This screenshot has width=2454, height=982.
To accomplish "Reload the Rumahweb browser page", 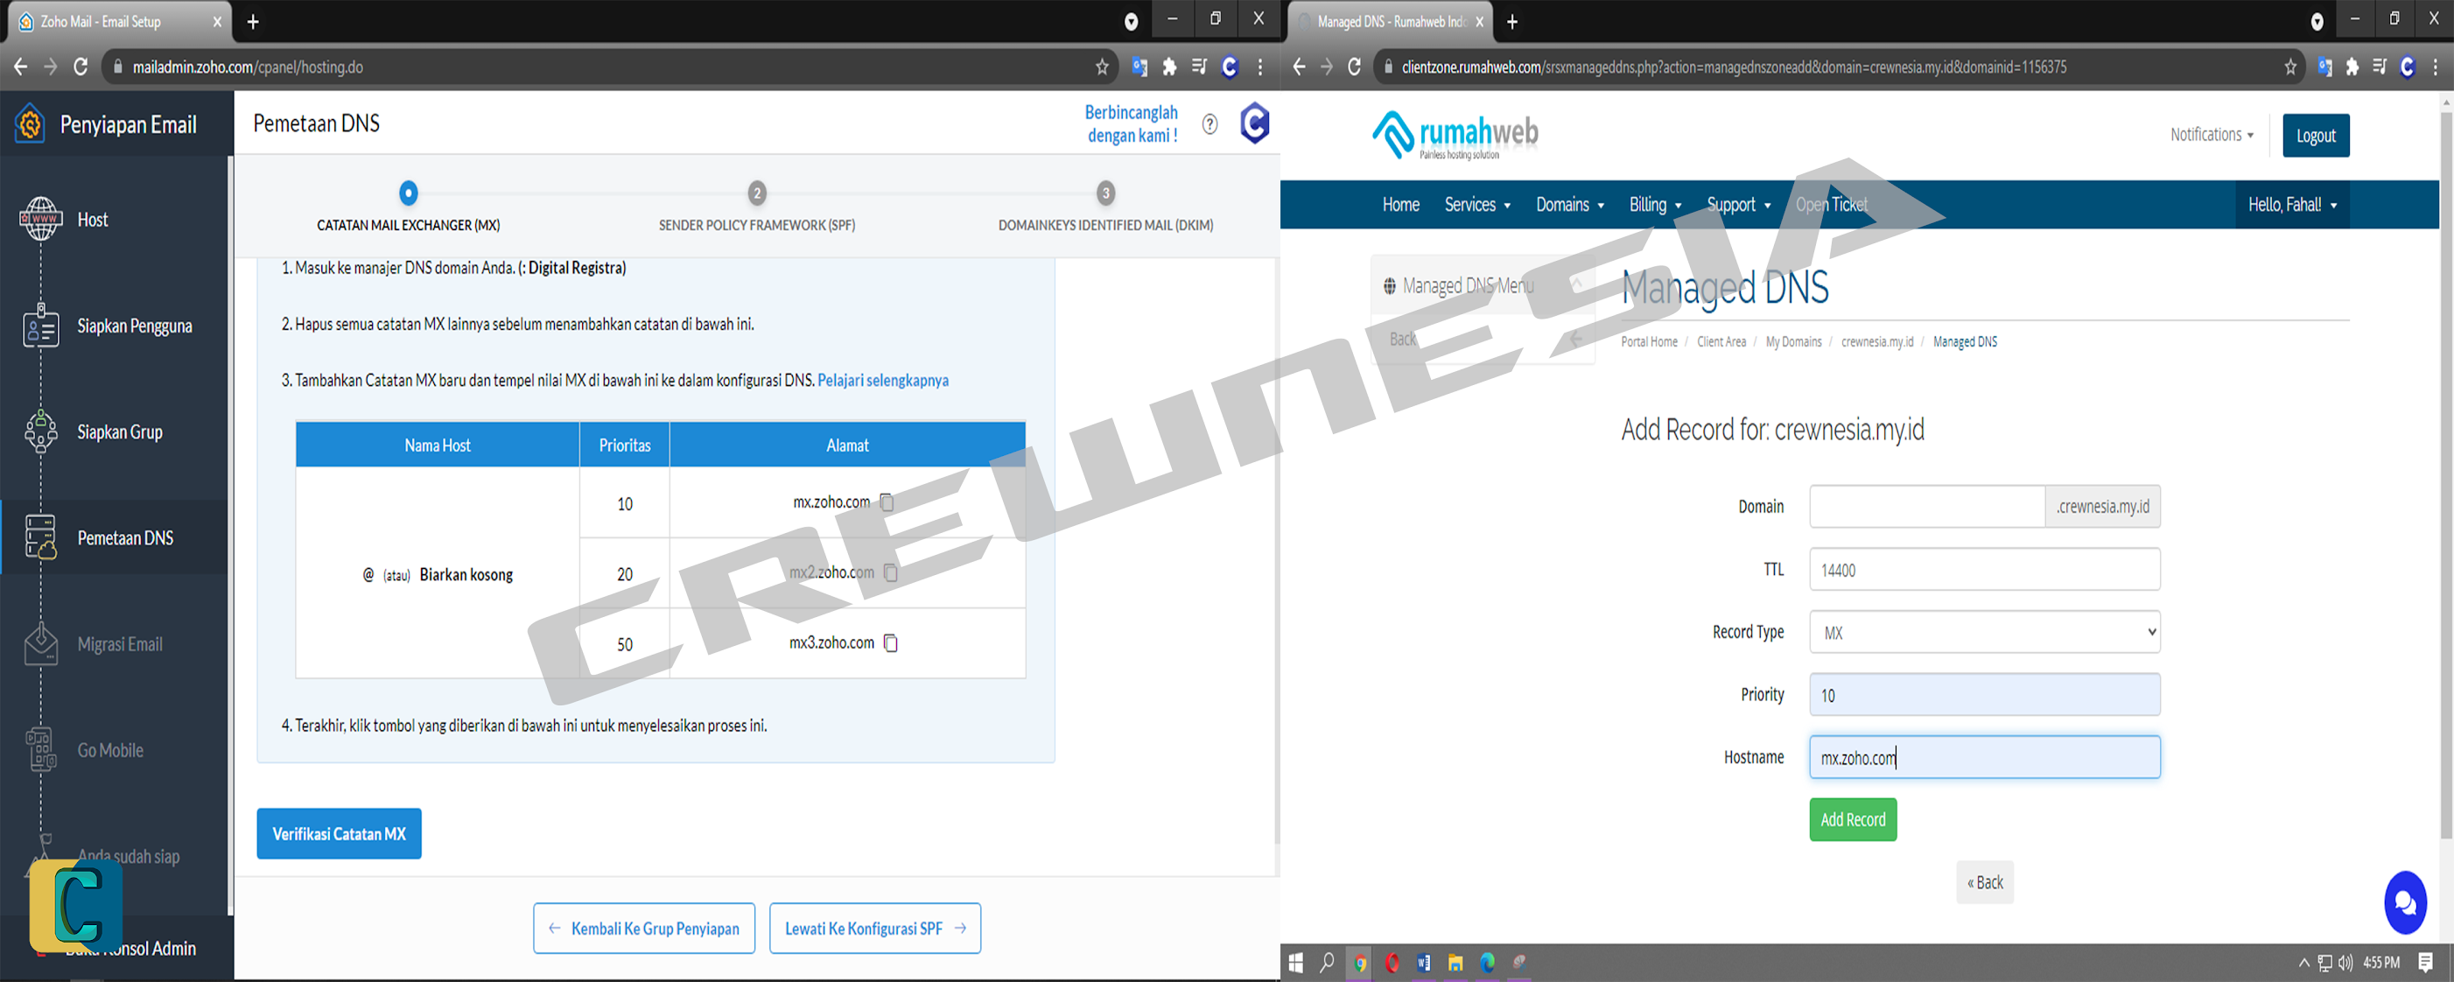I will click(1354, 67).
